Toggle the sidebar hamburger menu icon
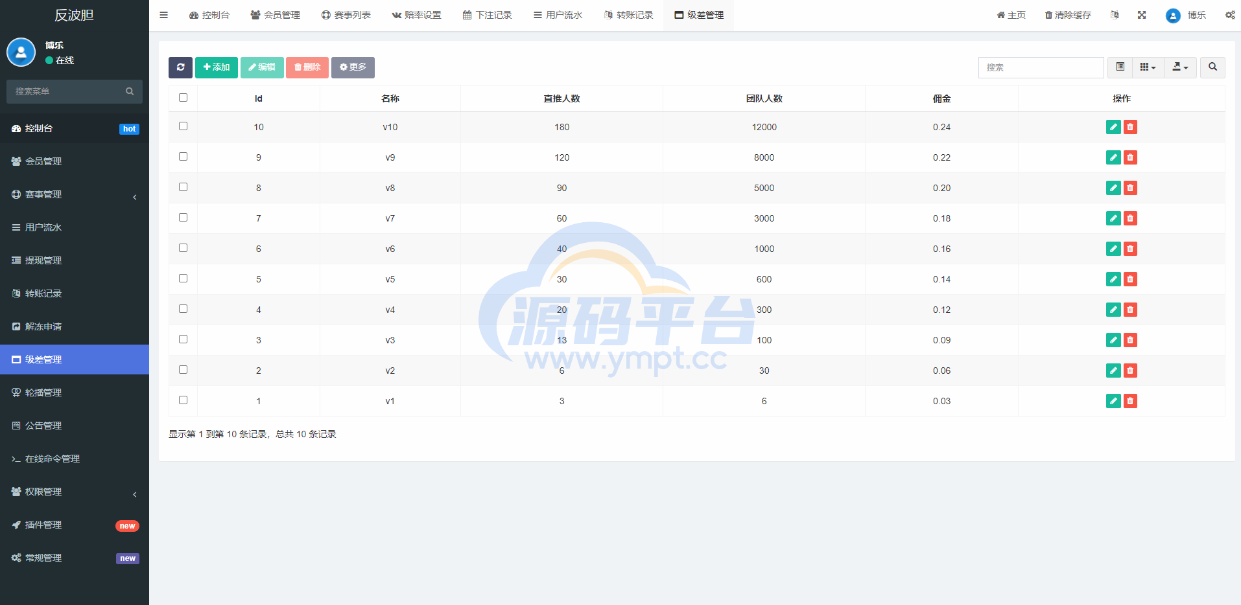Image resolution: width=1241 pixels, height=605 pixels. 163,15
